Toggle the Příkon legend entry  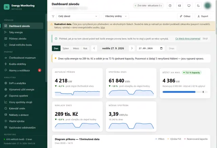[x=160, y=139]
